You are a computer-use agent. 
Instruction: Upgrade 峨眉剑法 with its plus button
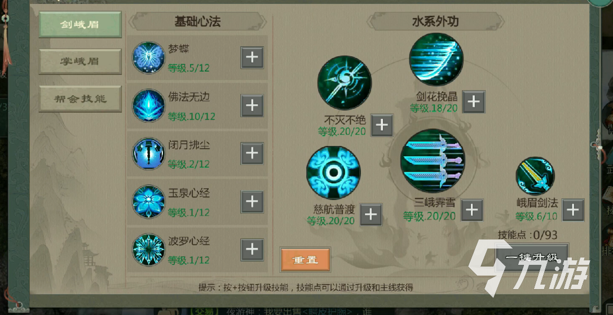point(573,210)
